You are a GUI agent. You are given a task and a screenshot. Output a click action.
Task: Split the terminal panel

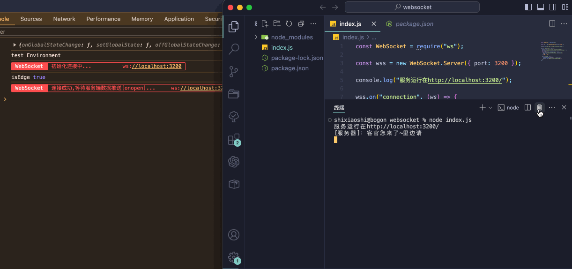(x=527, y=107)
